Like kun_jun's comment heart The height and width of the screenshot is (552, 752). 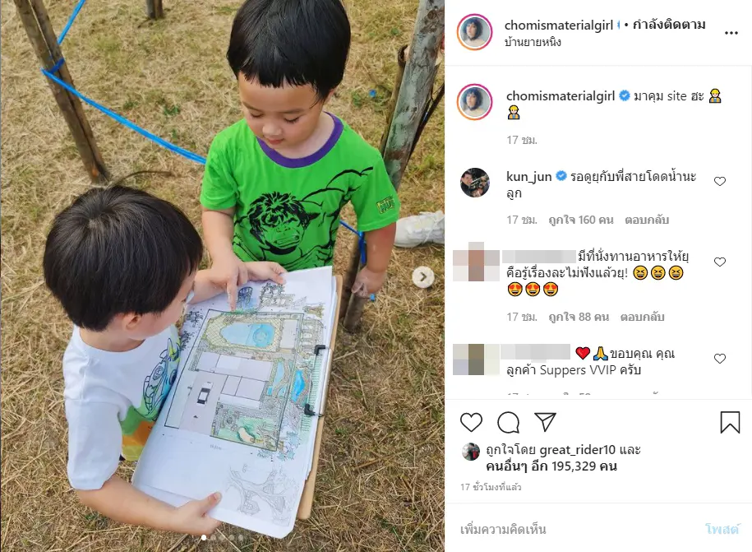click(x=719, y=182)
